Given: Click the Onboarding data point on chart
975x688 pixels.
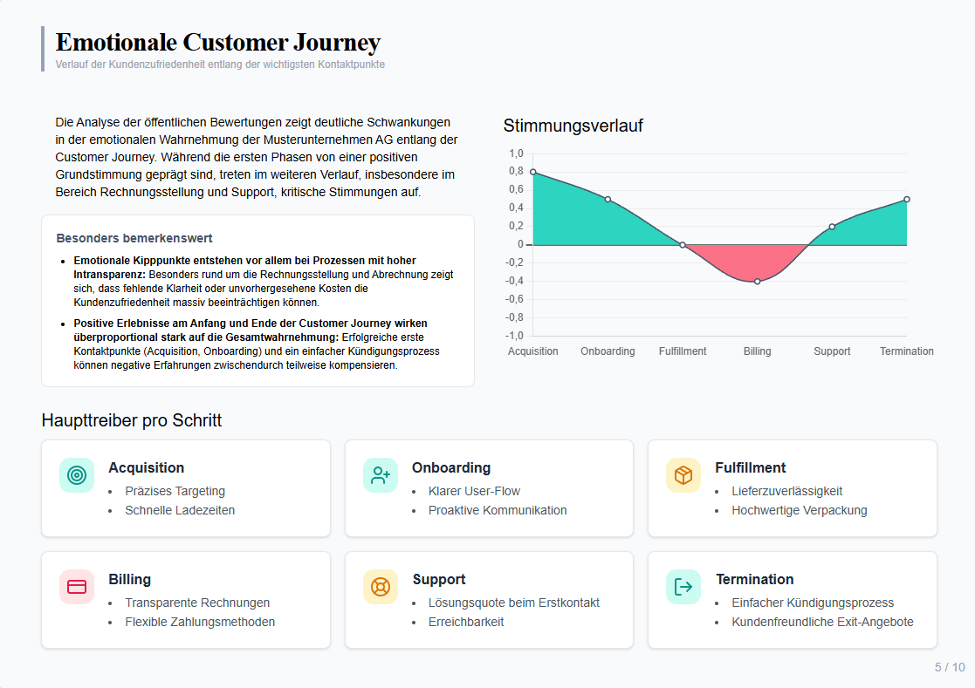Looking at the screenshot, I should 608,200.
